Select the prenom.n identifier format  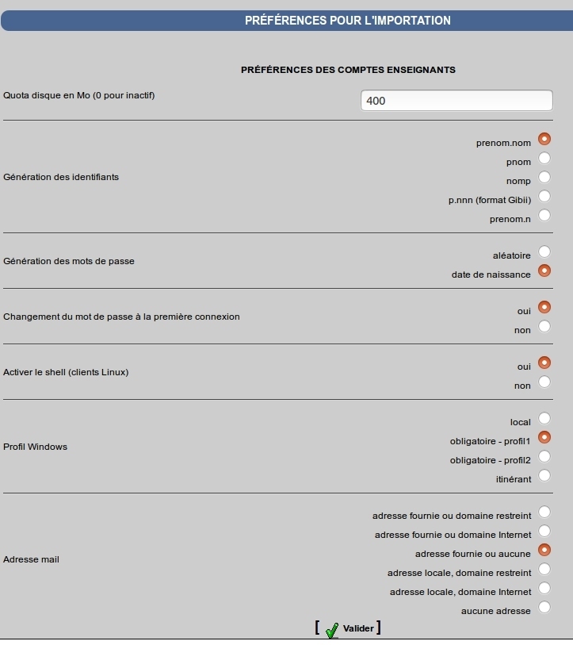point(544,215)
